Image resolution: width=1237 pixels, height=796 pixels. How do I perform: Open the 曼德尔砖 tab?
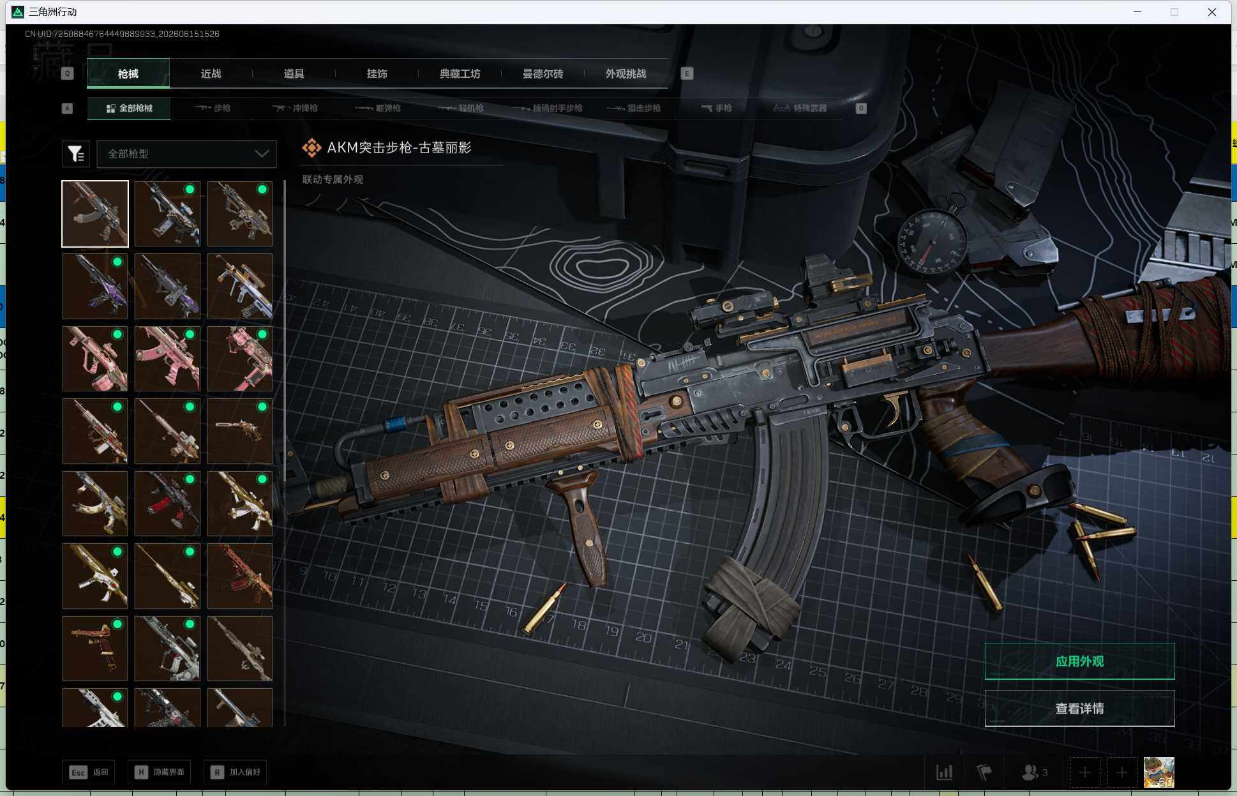click(543, 73)
